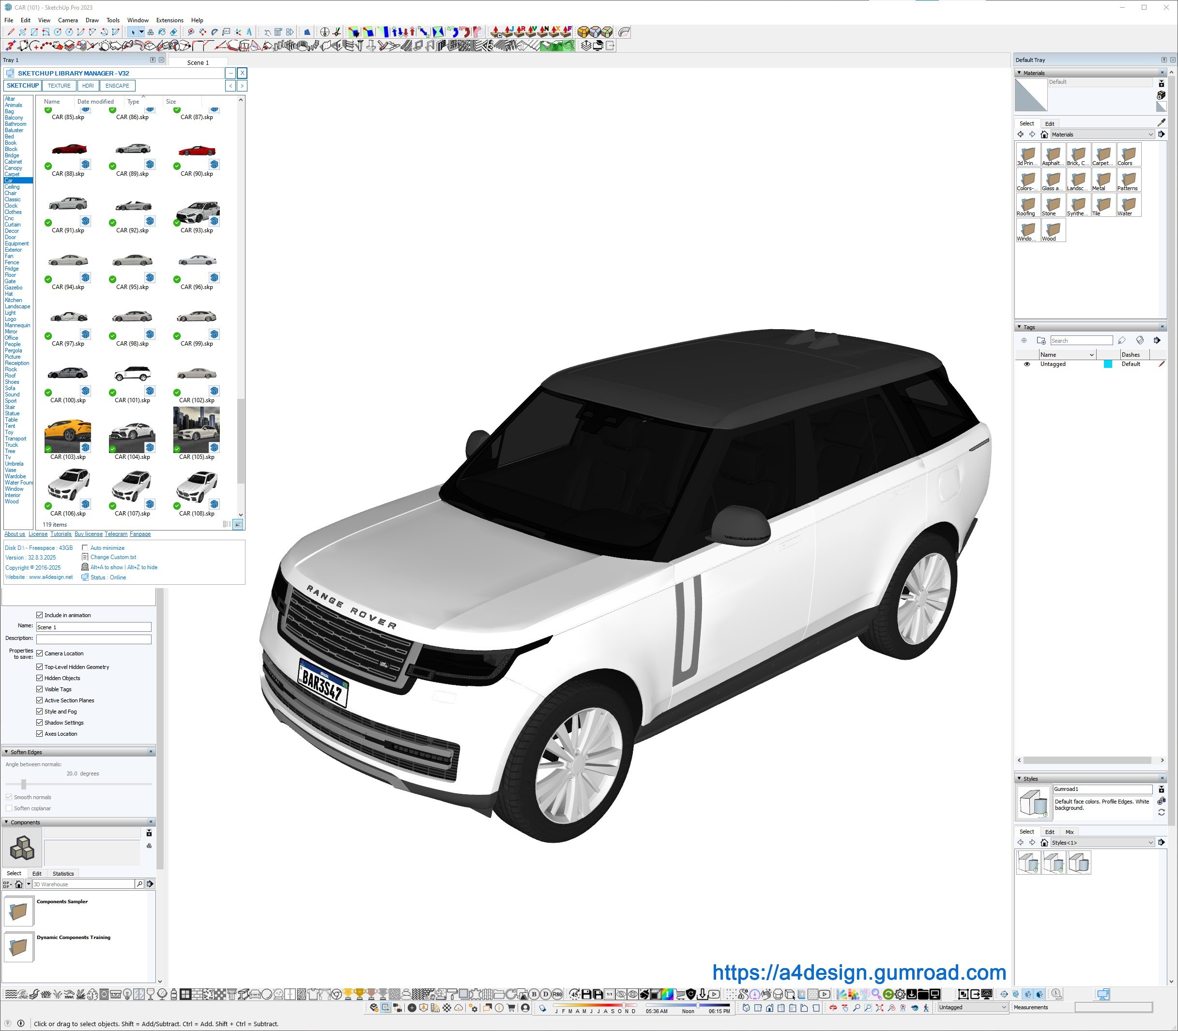The height and width of the screenshot is (1031, 1178).
Task: Click the Materials panel home icon
Action: coord(1044,135)
